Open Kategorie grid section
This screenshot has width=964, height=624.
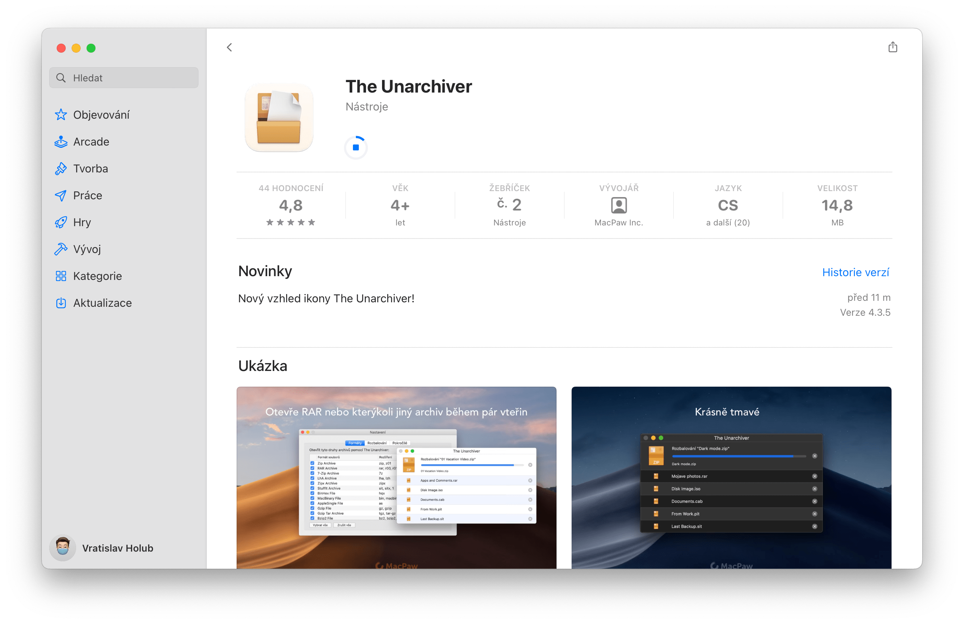[97, 276]
